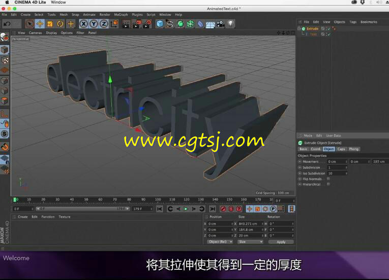Enable the Hierarchical checkbox
Screen dimensions: 389x280
point(328,184)
